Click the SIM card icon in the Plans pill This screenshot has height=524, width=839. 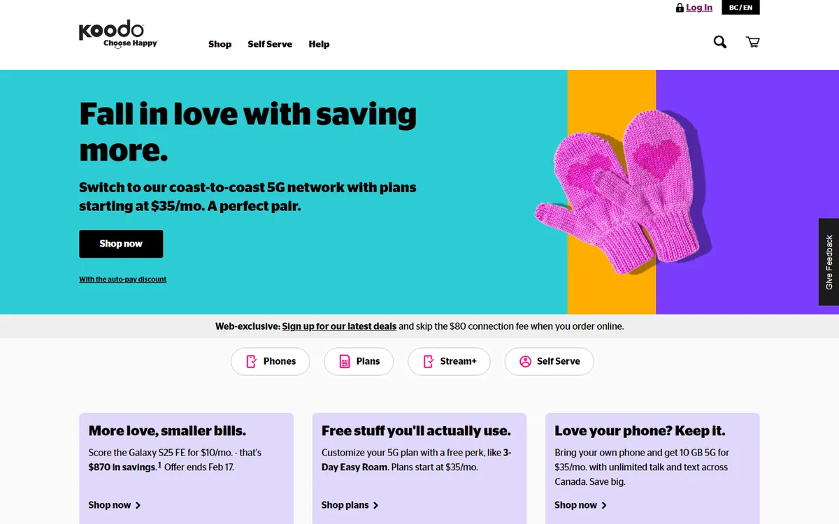pos(344,361)
